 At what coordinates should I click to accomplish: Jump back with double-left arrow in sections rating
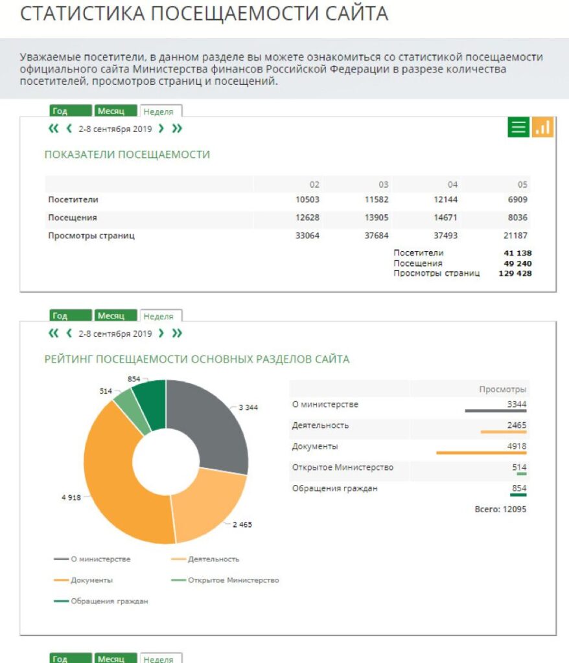tap(54, 333)
